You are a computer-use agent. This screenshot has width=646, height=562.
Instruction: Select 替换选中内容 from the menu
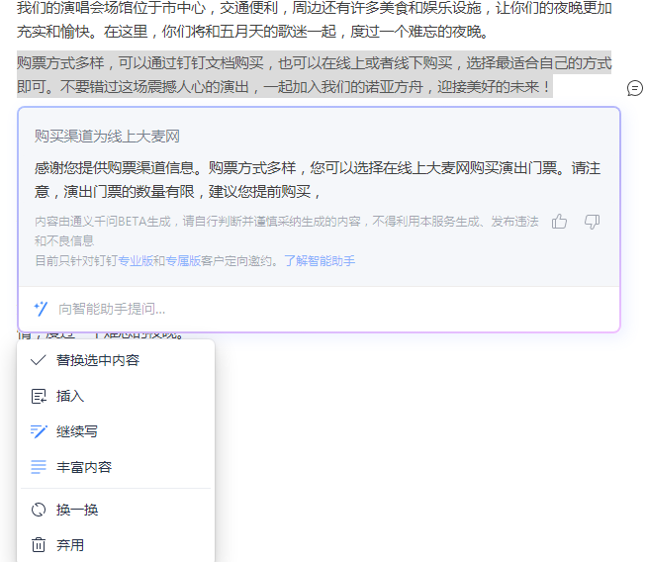click(x=98, y=360)
